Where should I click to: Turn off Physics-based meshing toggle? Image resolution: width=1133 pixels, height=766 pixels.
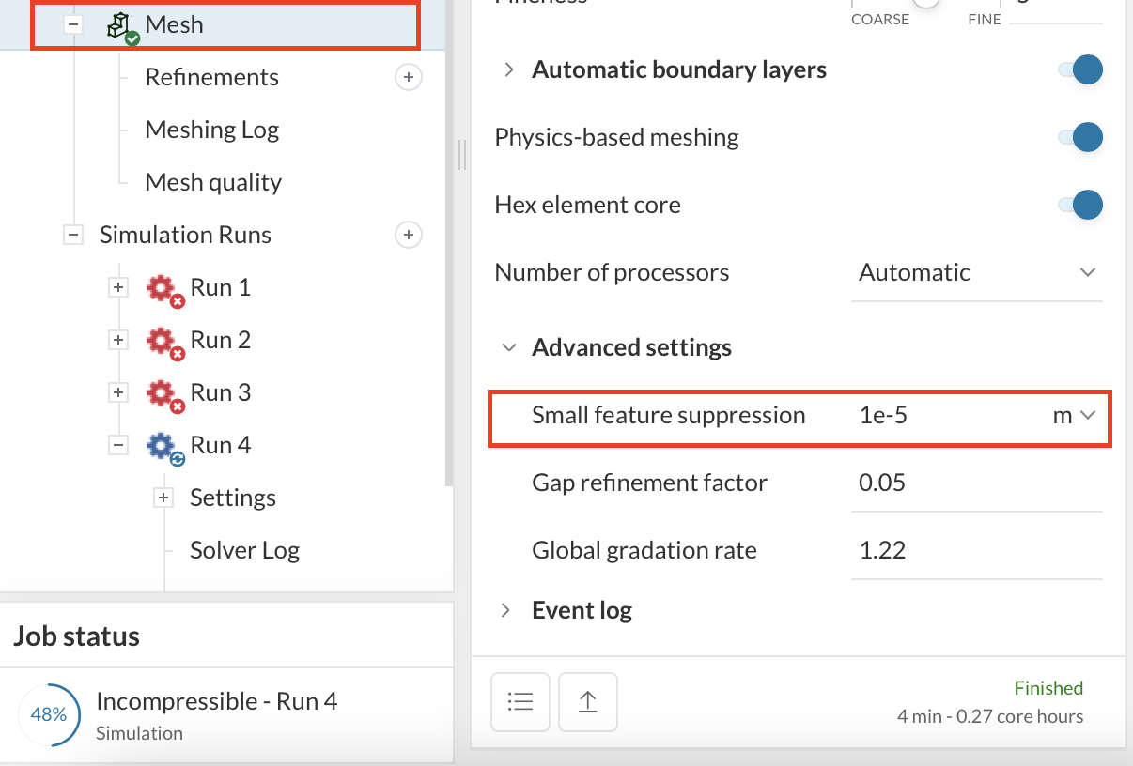(1080, 138)
